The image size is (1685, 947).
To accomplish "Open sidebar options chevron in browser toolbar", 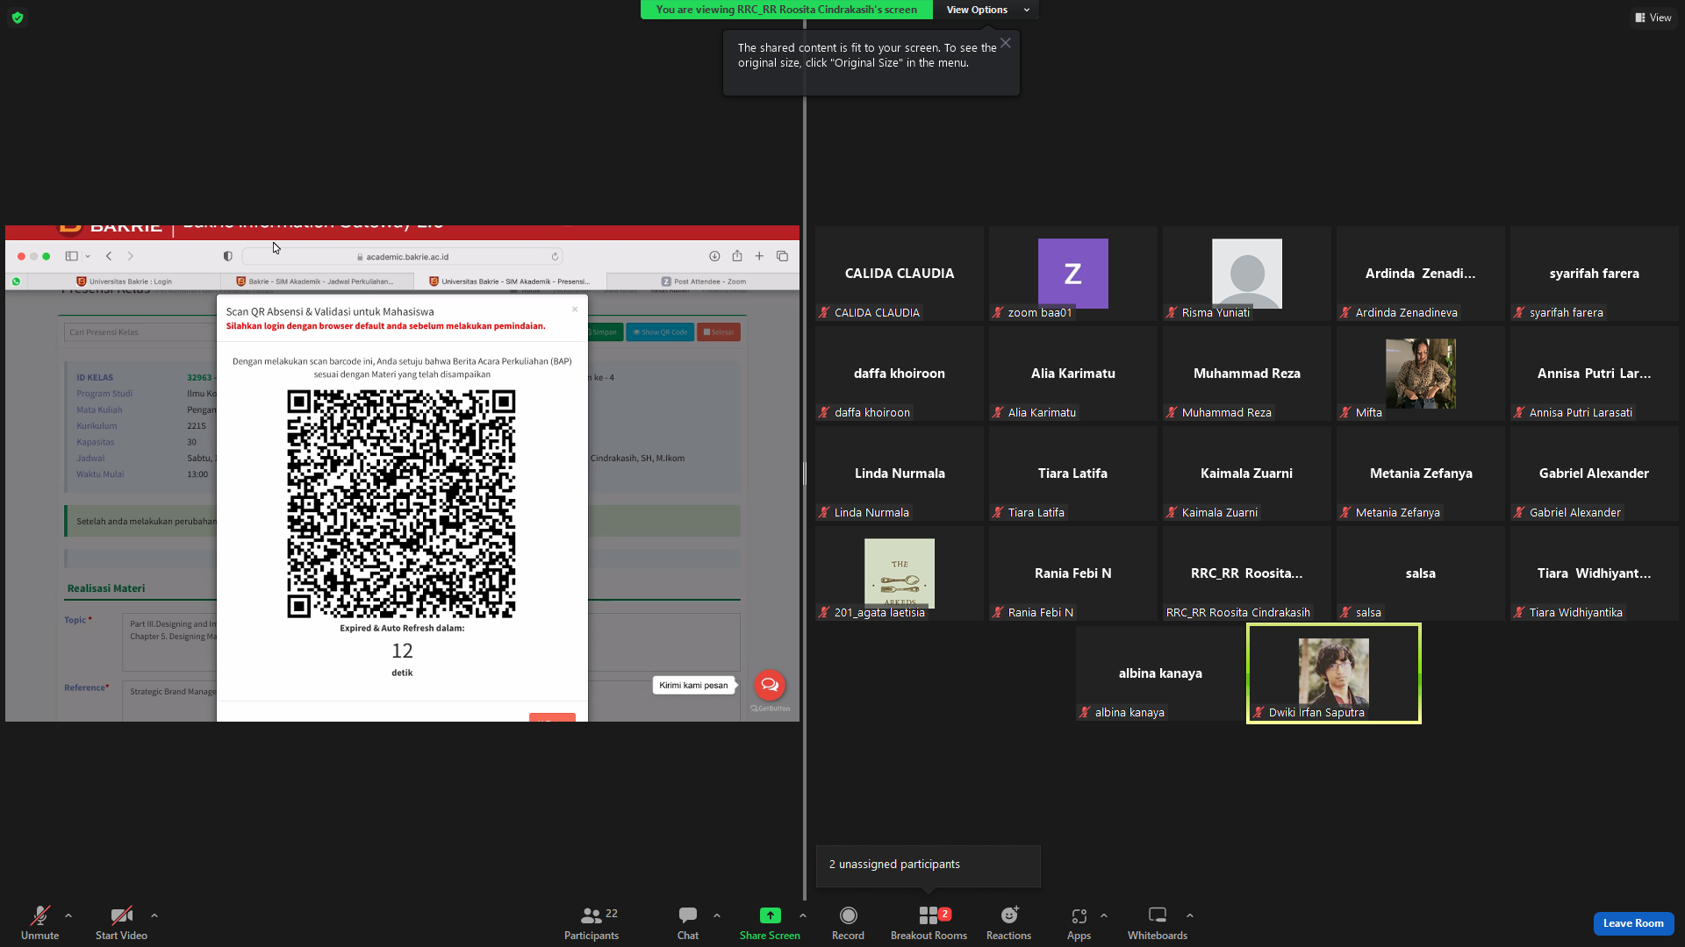I will 88,257.
